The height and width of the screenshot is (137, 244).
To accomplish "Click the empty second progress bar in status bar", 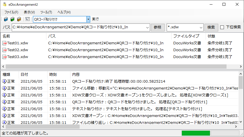I will (x=225, y=133).
